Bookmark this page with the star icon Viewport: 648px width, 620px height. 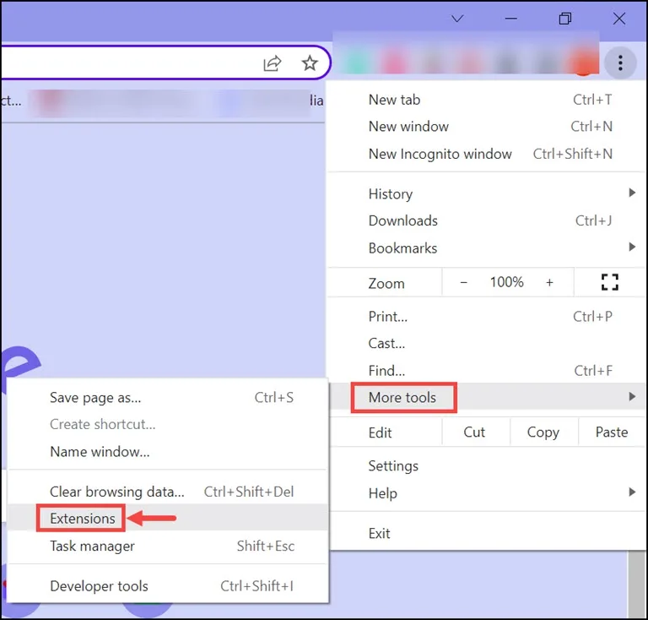tap(310, 63)
